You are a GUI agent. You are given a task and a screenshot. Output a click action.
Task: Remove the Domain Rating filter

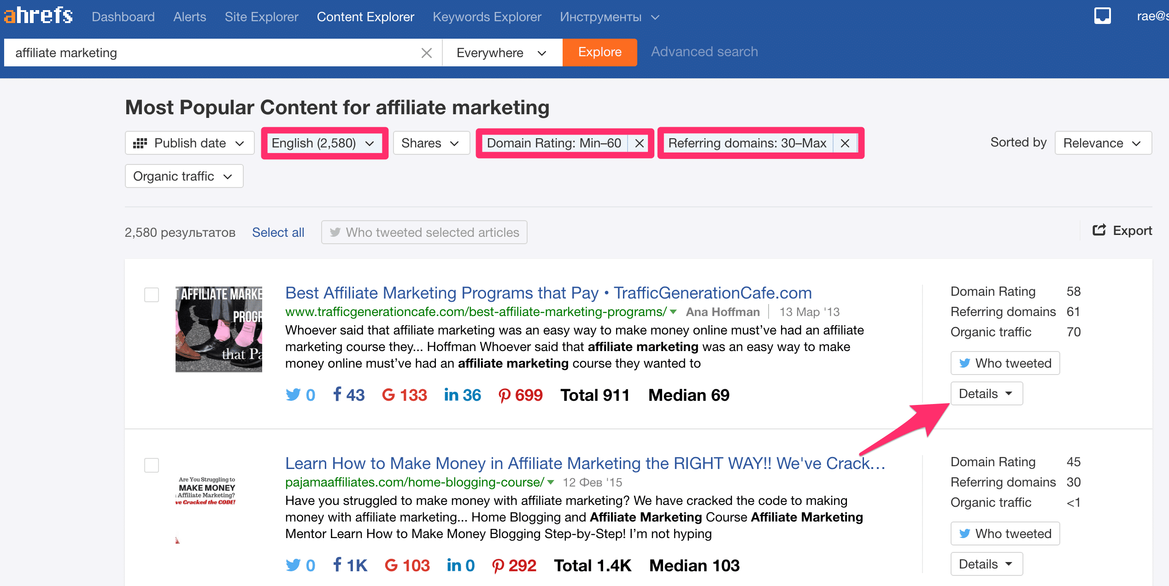pos(639,143)
